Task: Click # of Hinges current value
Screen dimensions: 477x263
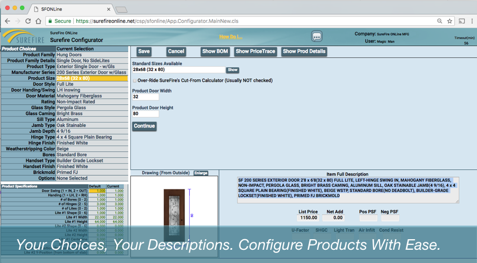Action: click(x=115, y=204)
